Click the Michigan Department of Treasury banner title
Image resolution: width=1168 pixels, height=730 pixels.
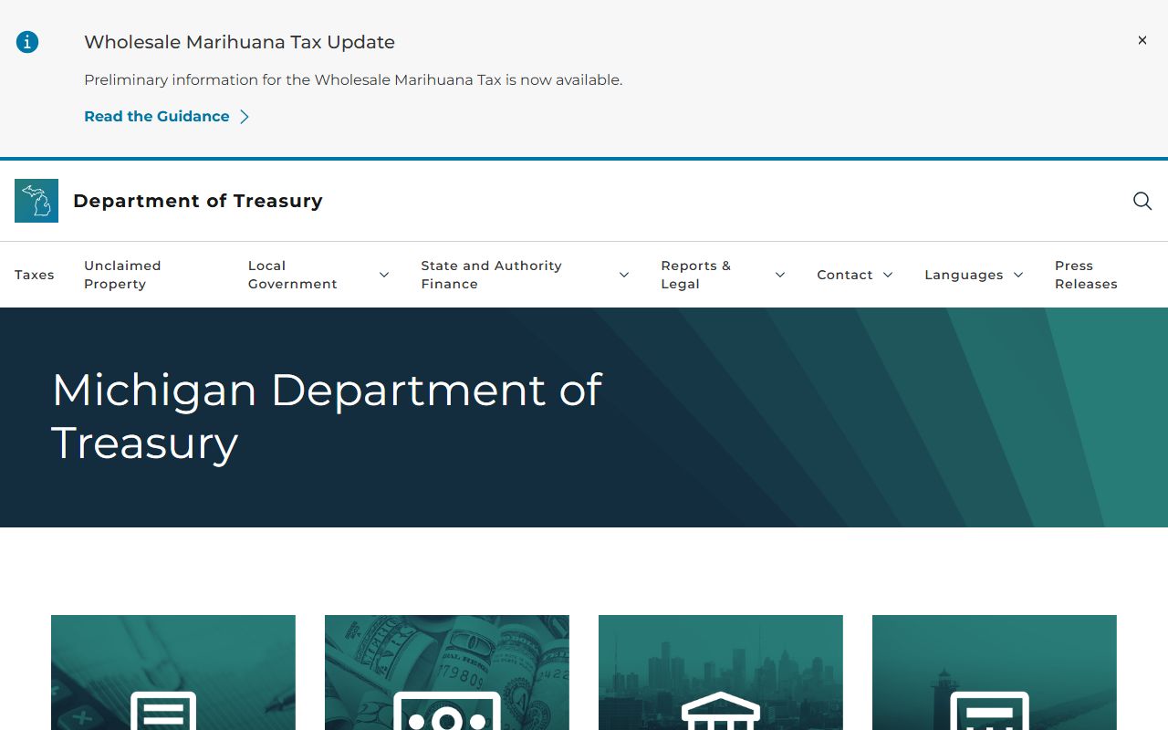click(x=327, y=416)
